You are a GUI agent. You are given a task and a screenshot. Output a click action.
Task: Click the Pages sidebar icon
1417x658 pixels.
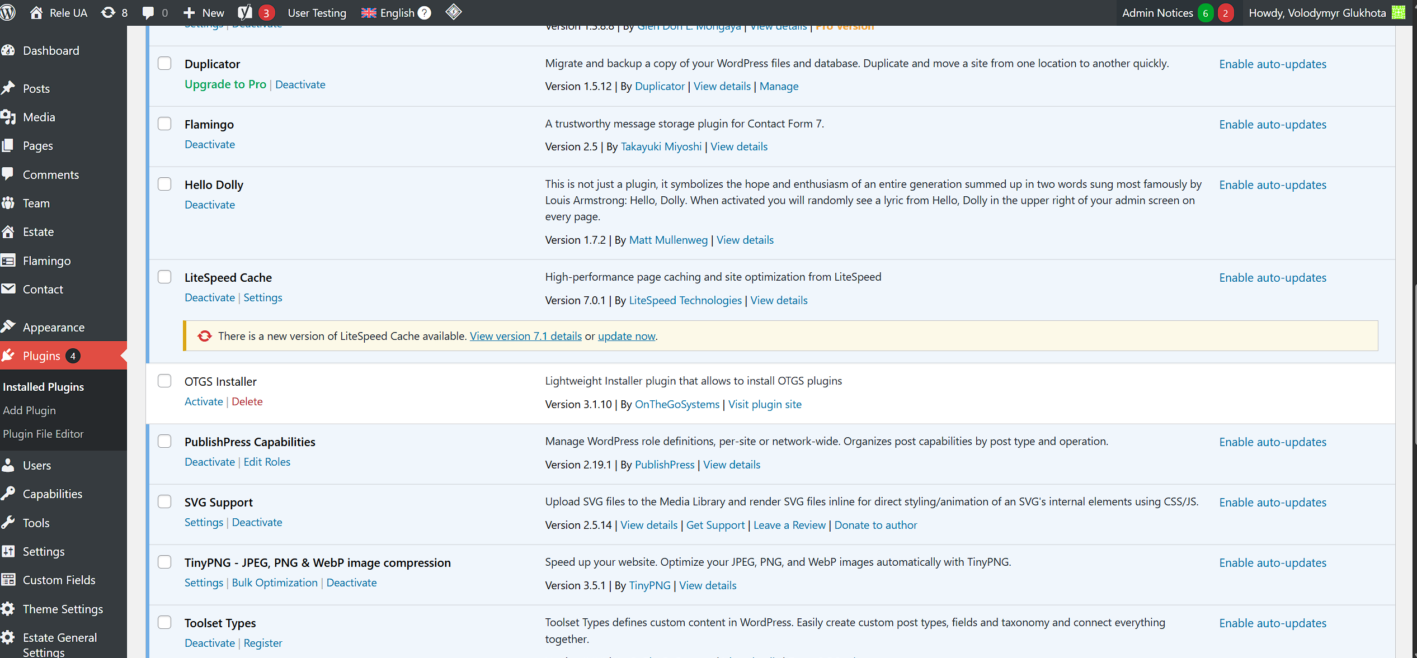point(8,145)
